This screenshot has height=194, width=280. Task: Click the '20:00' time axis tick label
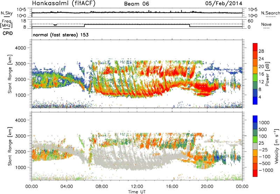207,187
